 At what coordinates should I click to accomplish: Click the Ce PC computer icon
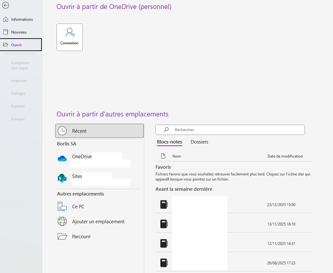tap(62, 206)
